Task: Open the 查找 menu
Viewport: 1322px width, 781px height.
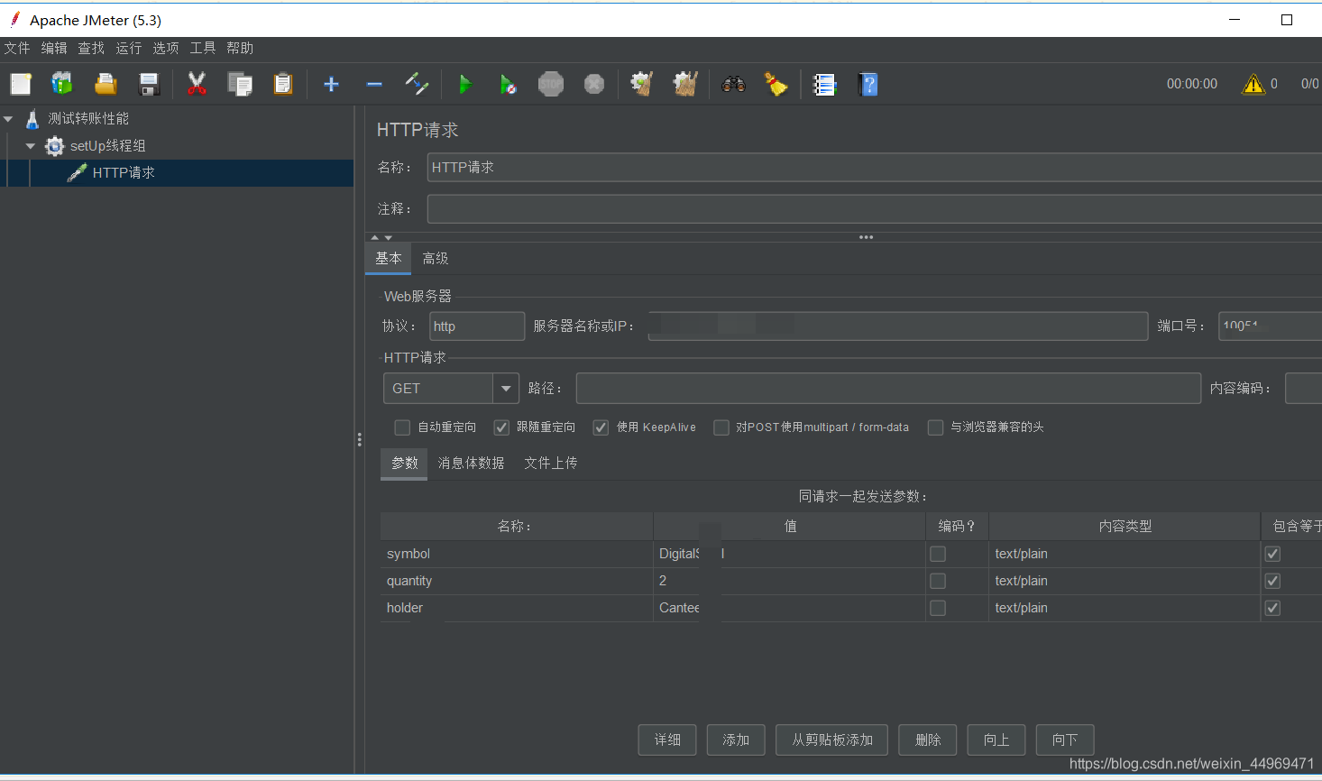Action: [91, 48]
